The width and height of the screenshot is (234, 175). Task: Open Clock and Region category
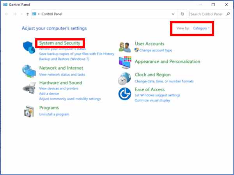click(152, 75)
